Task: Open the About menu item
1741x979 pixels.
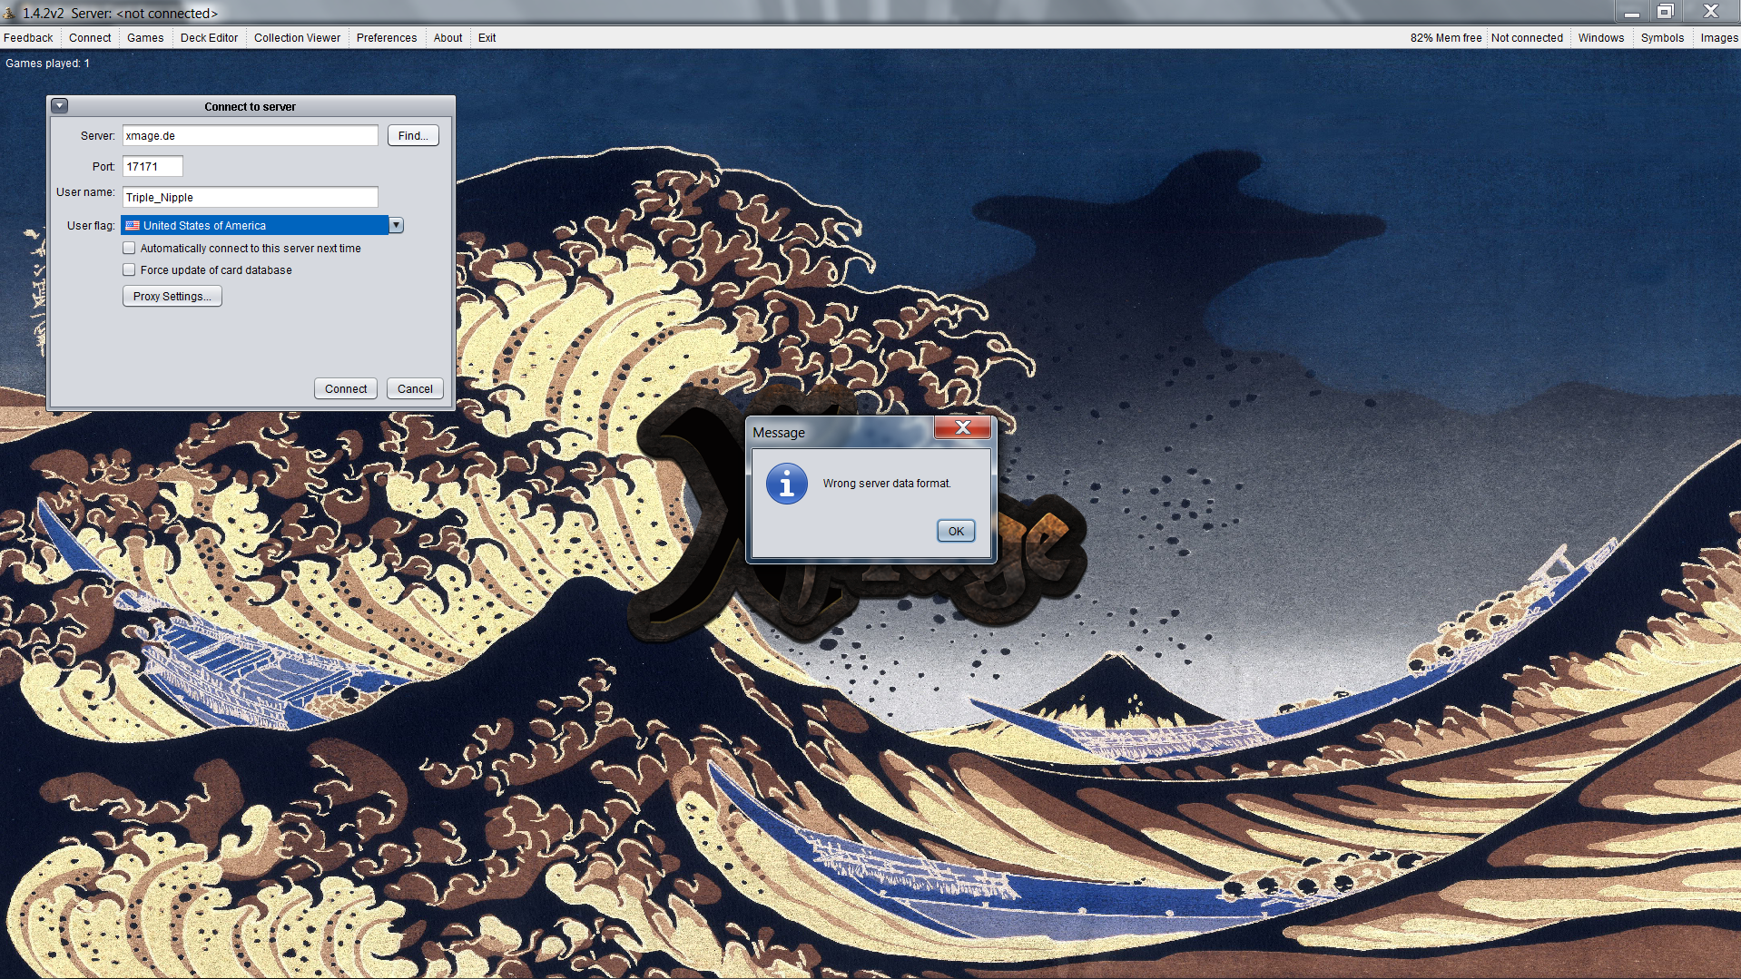Action: pos(448,37)
